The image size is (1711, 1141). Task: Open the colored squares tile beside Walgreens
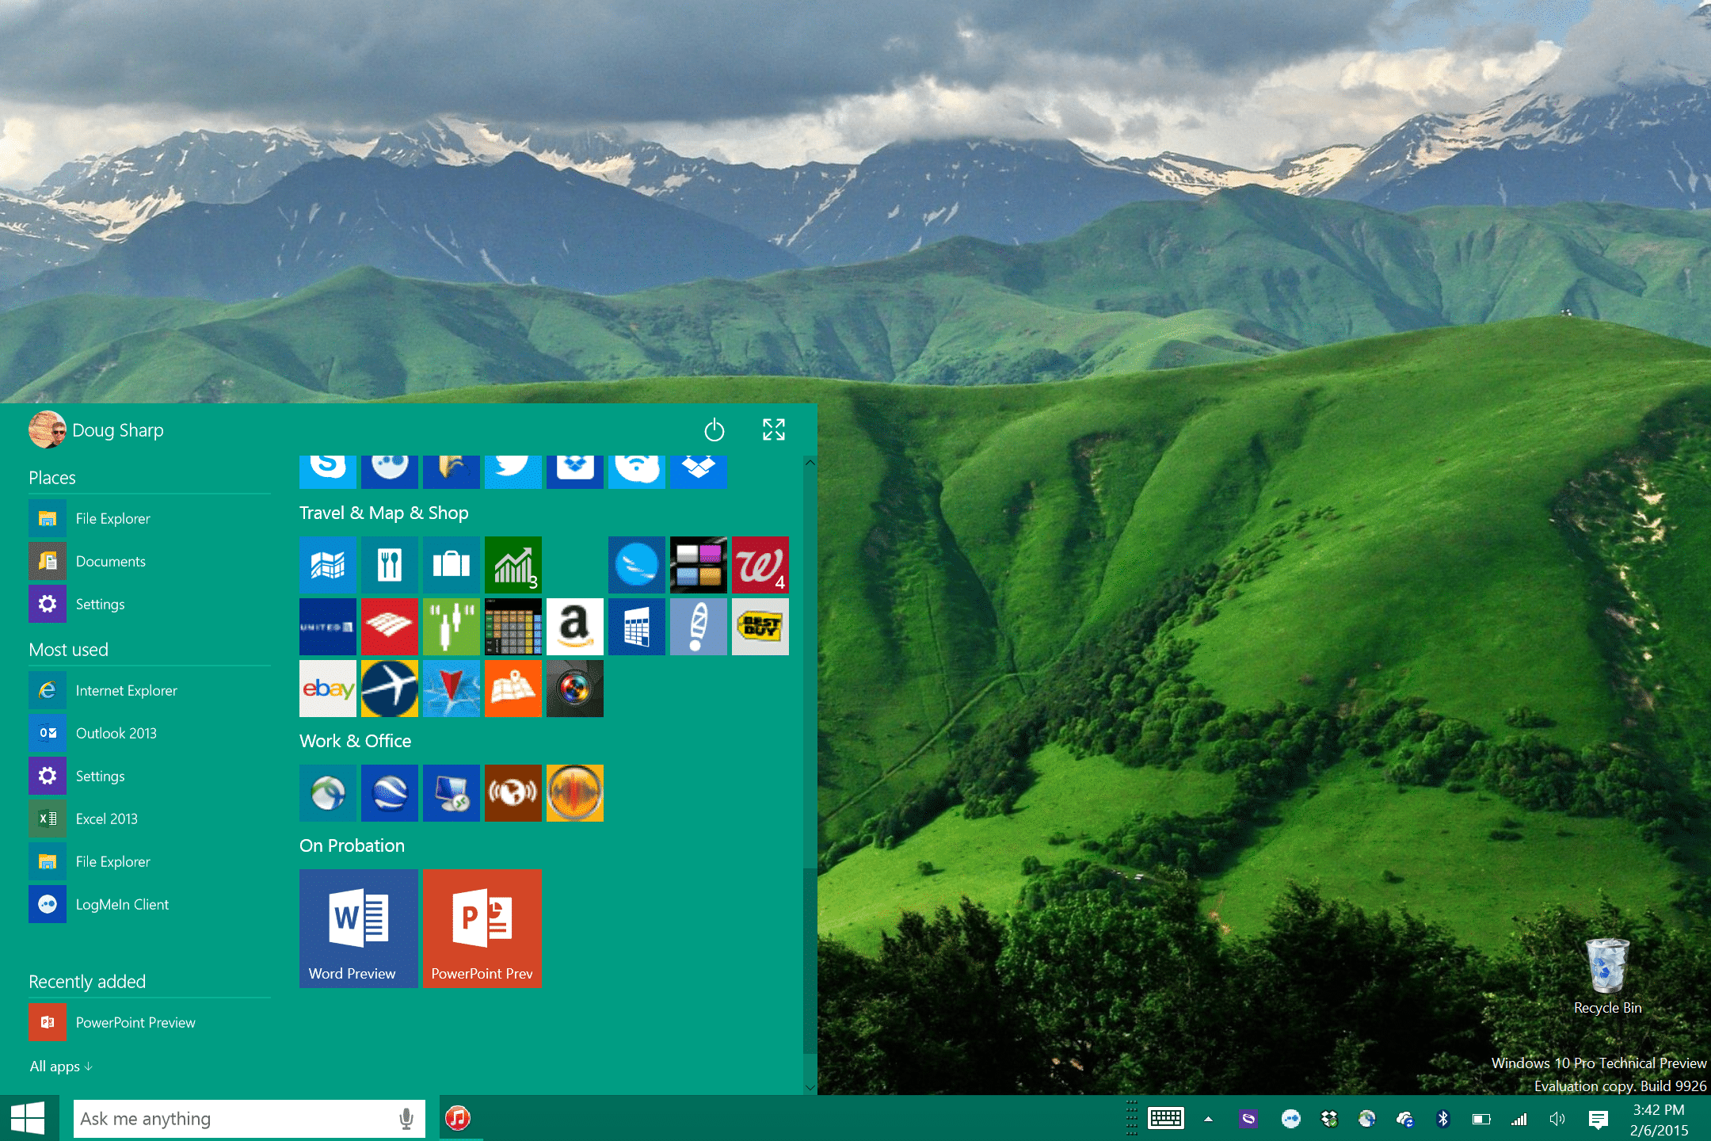(x=698, y=565)
